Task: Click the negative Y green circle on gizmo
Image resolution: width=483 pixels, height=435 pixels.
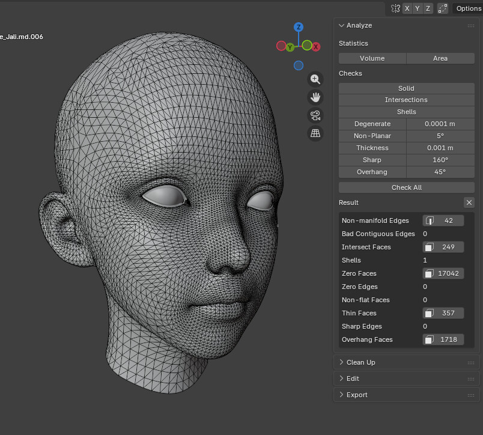Action: pyautogui.click(x=307, y=46)
